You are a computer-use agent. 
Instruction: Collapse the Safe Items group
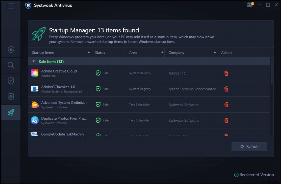pyautogui.click(x=34, y=61)
